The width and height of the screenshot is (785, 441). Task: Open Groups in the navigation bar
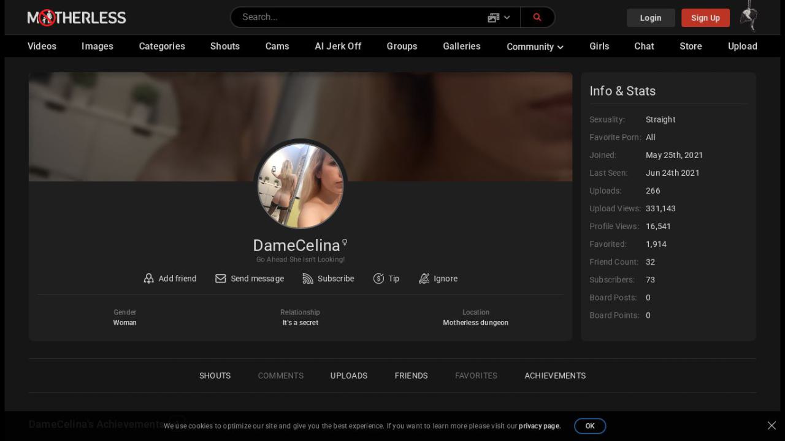[402, 46]
